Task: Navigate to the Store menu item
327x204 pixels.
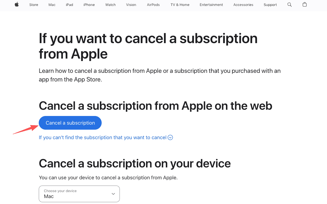Action: [33, 5]
